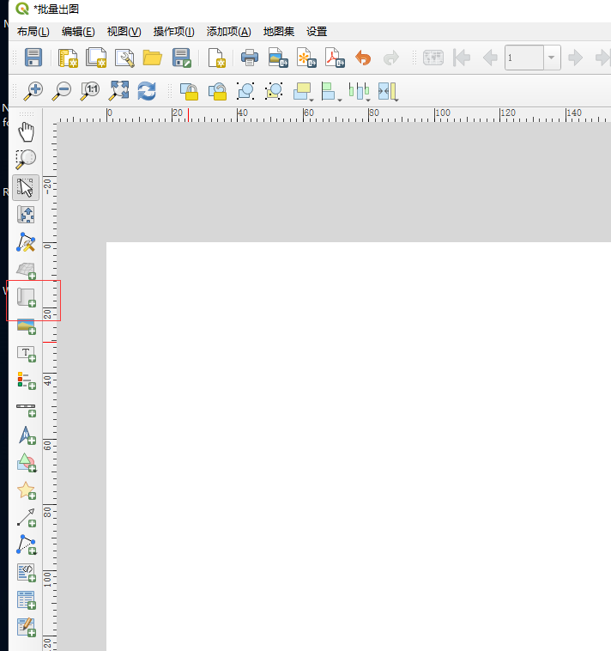
Task: Add pages to the layout
Action: 216,58
